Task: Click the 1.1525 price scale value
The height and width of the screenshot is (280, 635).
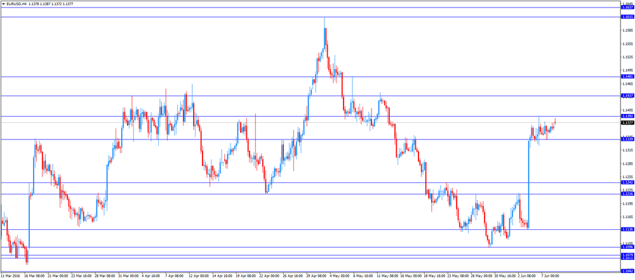Action: [628, 57]
